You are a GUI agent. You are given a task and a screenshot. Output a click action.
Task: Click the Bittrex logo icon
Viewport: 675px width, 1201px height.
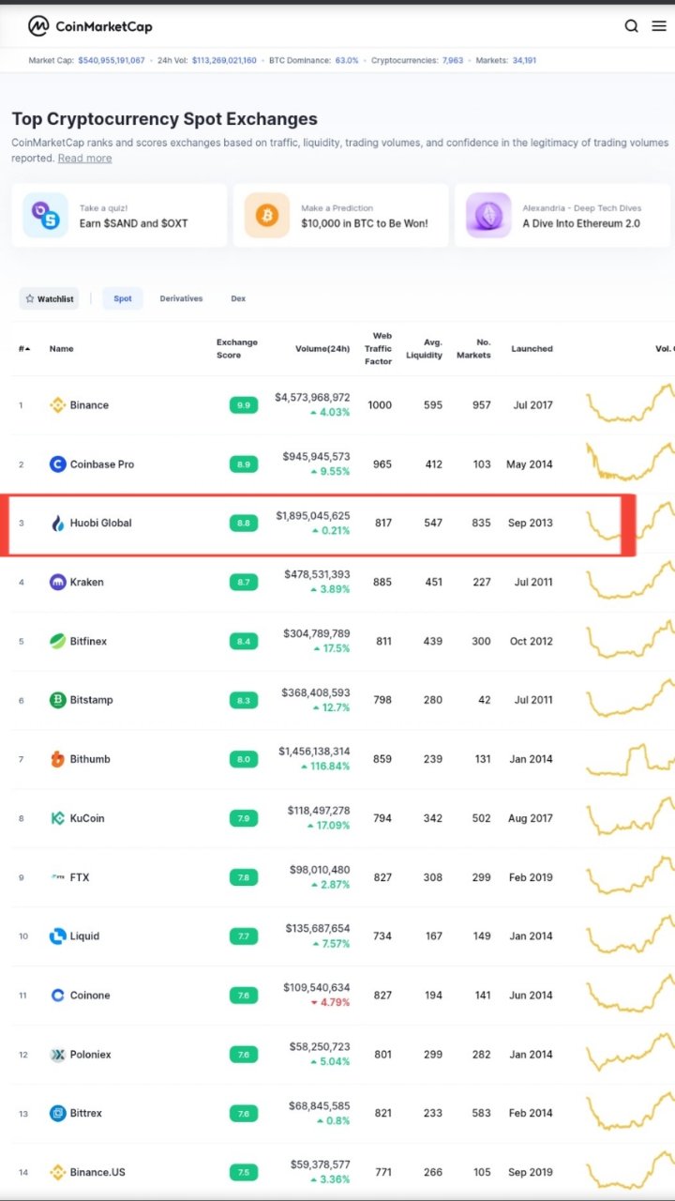point(57,1114)
